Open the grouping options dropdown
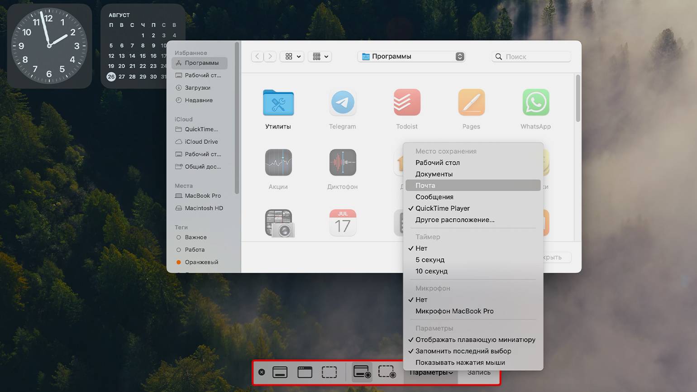Viewport: 697px width, 392px height. 320,57
